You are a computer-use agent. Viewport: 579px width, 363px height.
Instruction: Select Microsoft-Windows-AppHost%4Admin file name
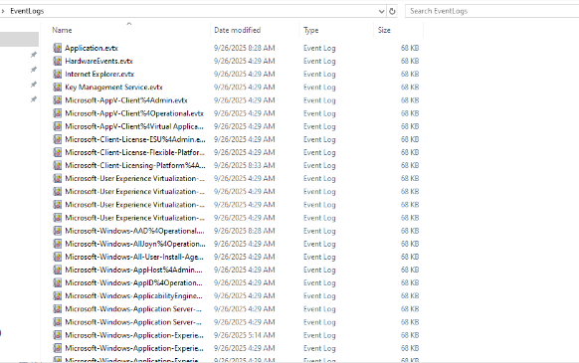tap(133, 270)
